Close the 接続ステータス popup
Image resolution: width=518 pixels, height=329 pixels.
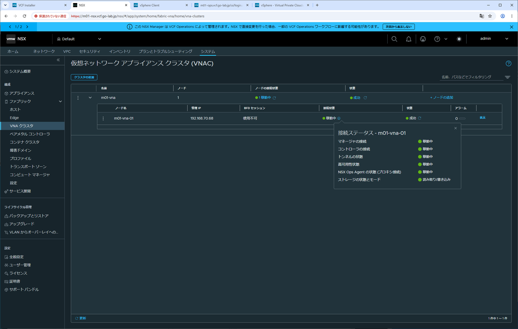[x=455, y=128]
